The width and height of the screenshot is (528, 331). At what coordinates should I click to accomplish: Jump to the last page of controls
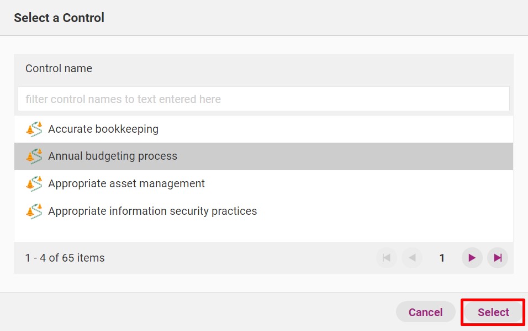(498, 258)
